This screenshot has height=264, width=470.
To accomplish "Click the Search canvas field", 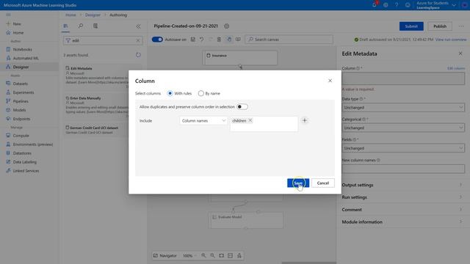I will click(x=289, y=40).
